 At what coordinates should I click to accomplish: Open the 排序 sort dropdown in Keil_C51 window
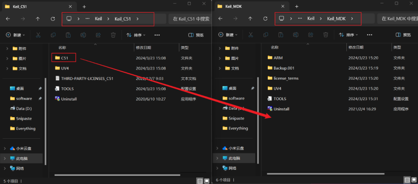click(x=136, y=35)
